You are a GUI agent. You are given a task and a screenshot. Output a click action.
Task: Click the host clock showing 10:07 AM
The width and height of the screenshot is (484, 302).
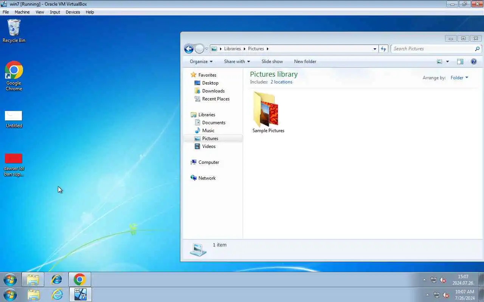tap(465, 295)
